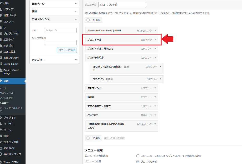Click the メニュー名 field containing グローバルナビ
This screenshot has height=164, width=242.
point(122,5)
